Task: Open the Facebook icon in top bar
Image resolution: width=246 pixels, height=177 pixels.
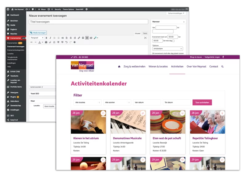Action: point(223,57)
